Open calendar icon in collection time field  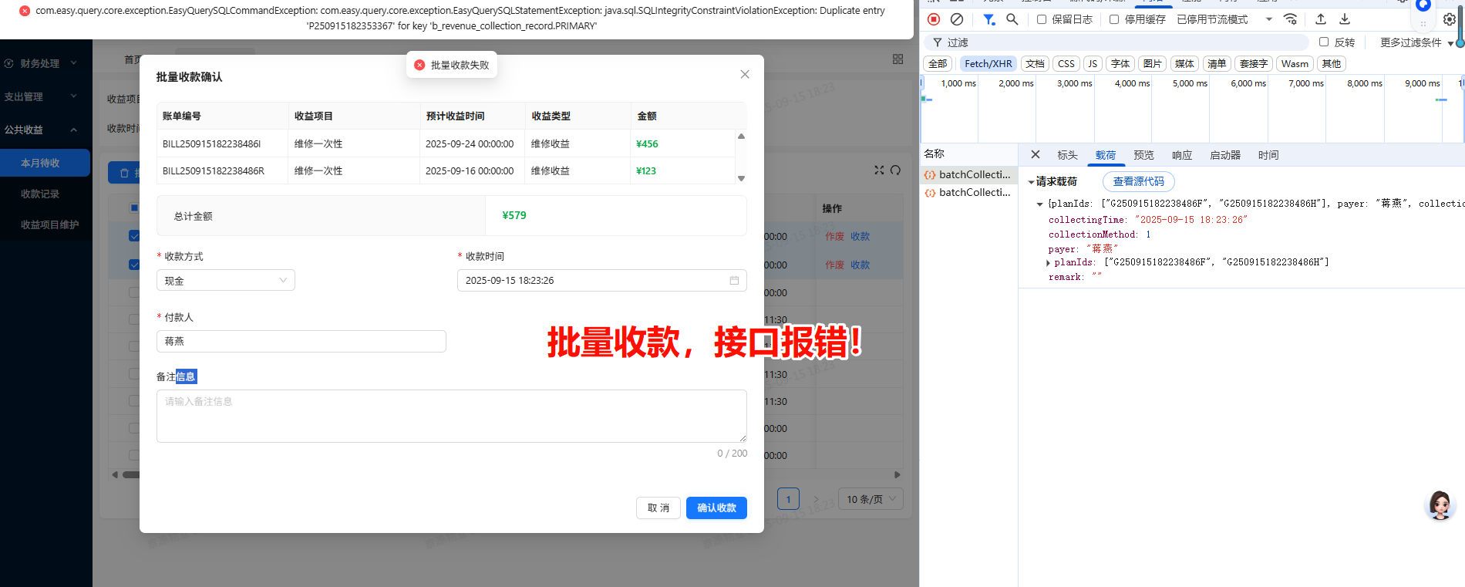[734, 280]
